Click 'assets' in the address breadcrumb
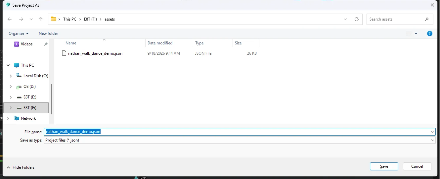 pyautogui.click(x=110, y=19)
